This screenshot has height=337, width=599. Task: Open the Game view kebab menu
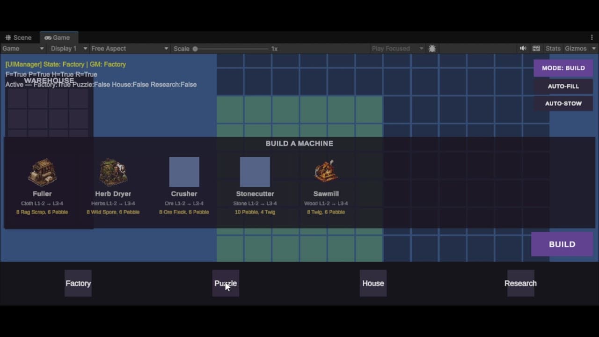coord(592,37)
